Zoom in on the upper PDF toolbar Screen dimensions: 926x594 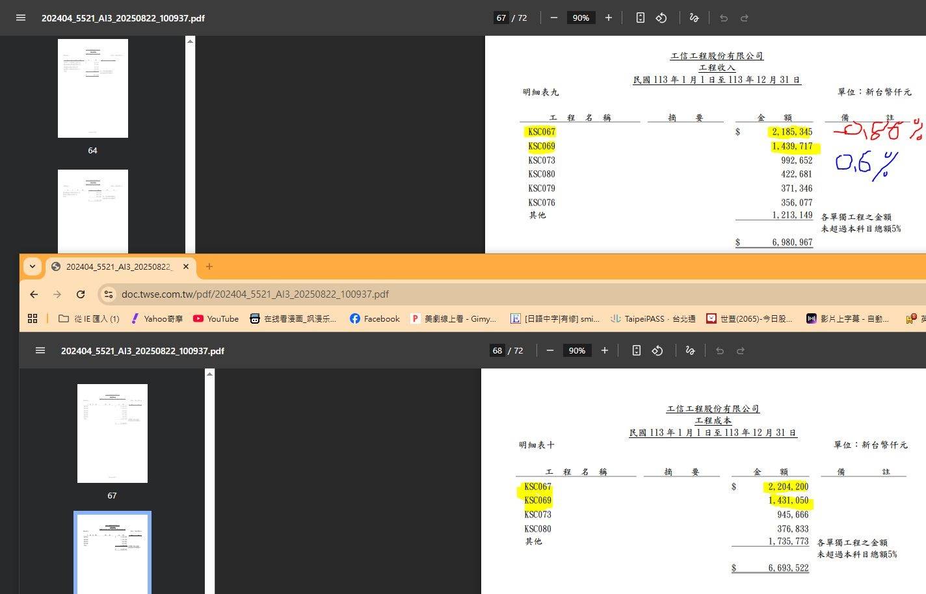tap(609, 18)
